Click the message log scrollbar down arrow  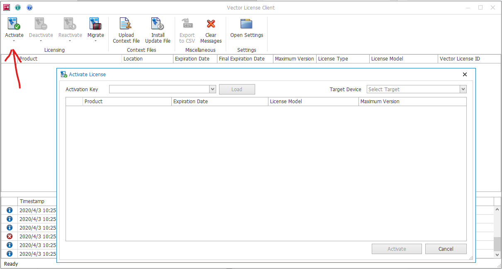tap(497, 254)
